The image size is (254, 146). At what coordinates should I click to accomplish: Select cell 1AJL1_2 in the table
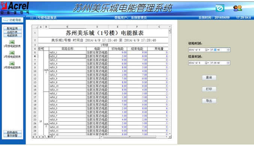click(67, 56)
